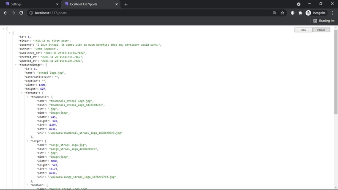Close the localhost:1337/posts tab
The height and width of the screenshot is (190, 338).
pyautogui.click(x=117, y=4)
